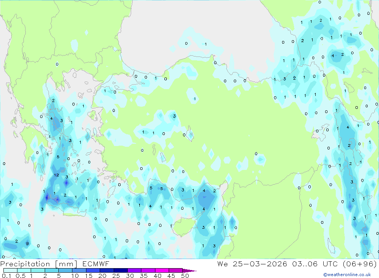
Task: Click the '35' legend scale label
Action: tap(144, 276)
